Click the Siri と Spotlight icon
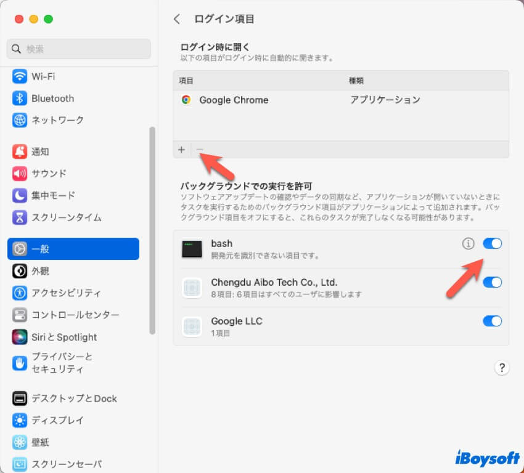 tap(19, 337)
